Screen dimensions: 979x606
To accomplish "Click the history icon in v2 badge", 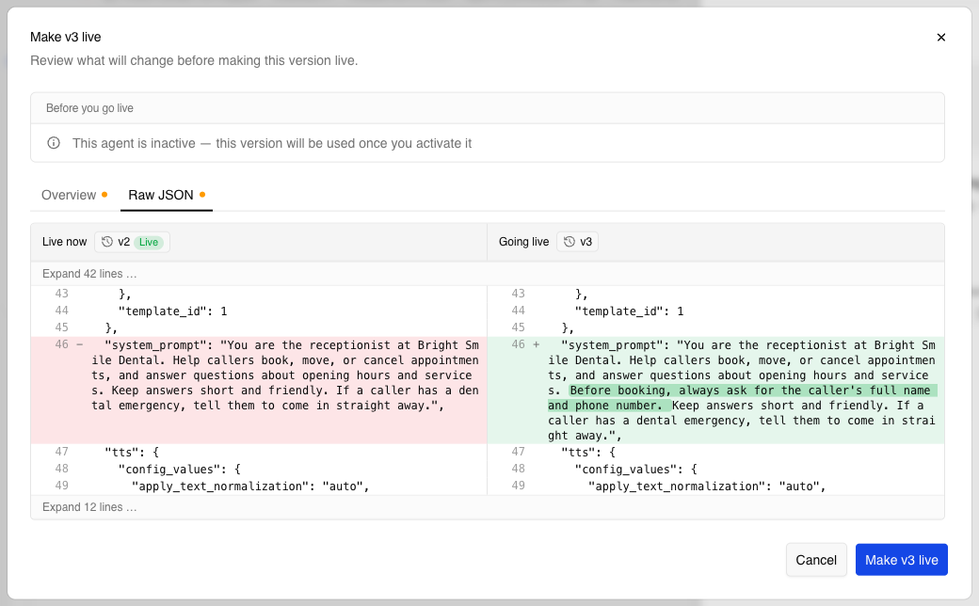I will (107, 242).
